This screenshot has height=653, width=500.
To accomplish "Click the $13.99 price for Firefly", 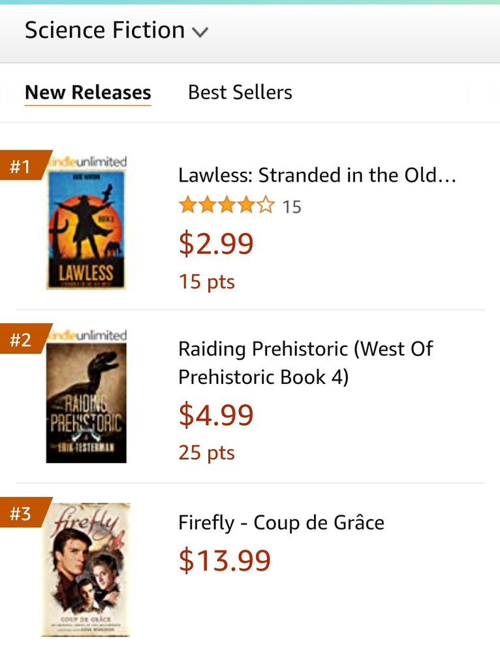I will [x=224, y=560].
